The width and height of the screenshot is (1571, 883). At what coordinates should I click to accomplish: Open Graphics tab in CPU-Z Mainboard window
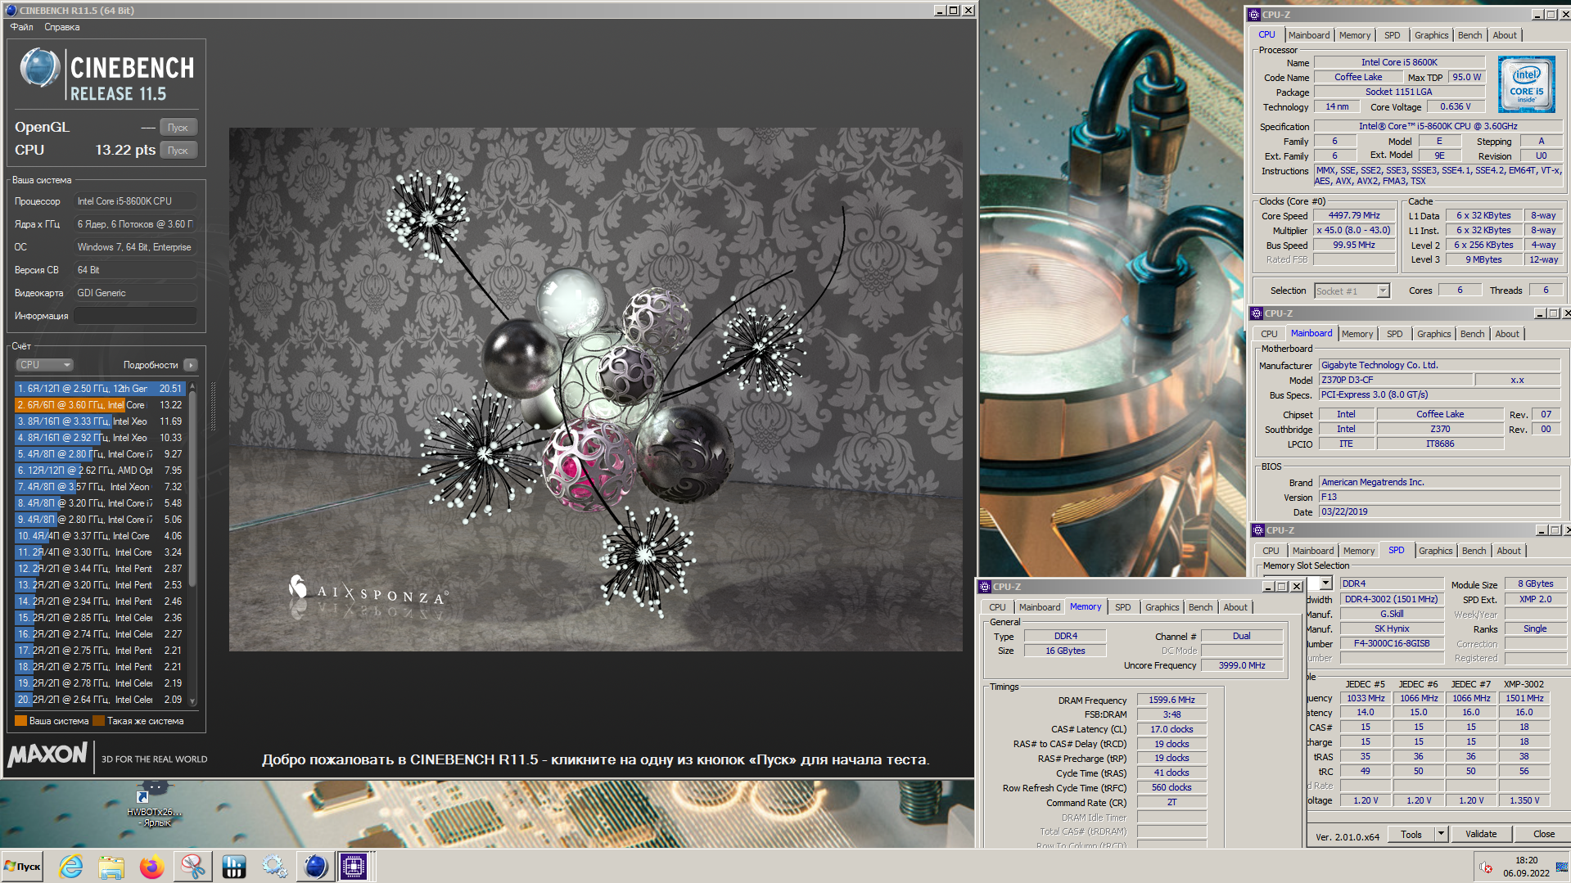click(1433, 334)
